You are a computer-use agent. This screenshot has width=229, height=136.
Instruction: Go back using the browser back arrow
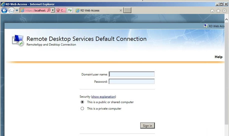pos(4,10)
